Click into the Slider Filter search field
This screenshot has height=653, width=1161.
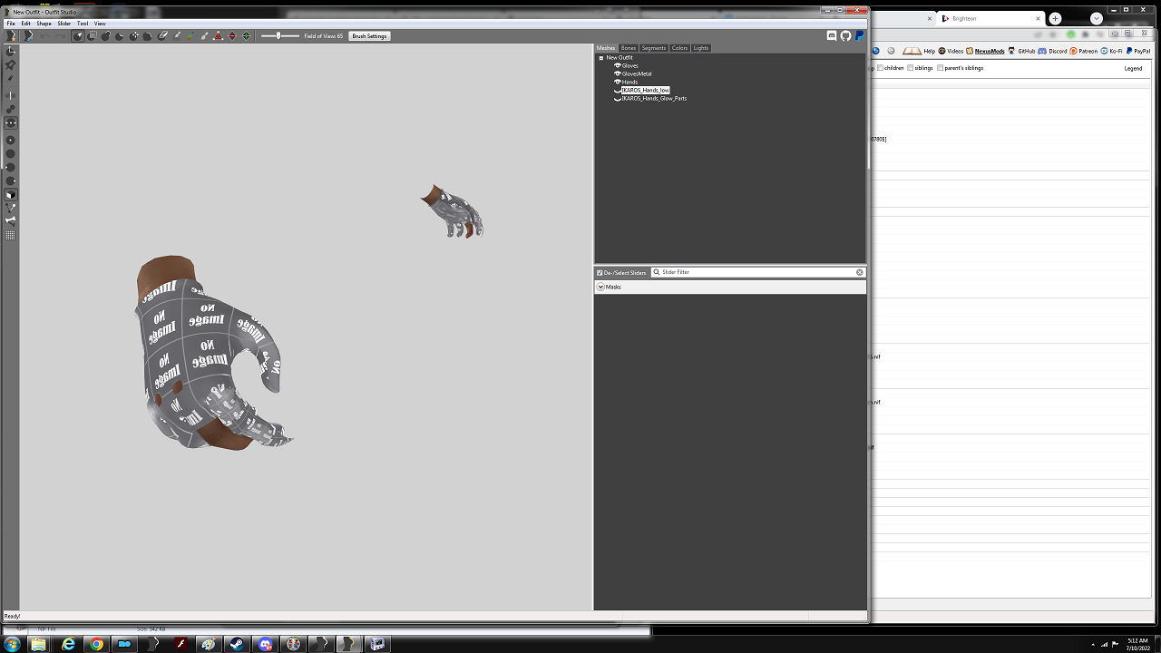pyautogui.click(x=757, y=272)
